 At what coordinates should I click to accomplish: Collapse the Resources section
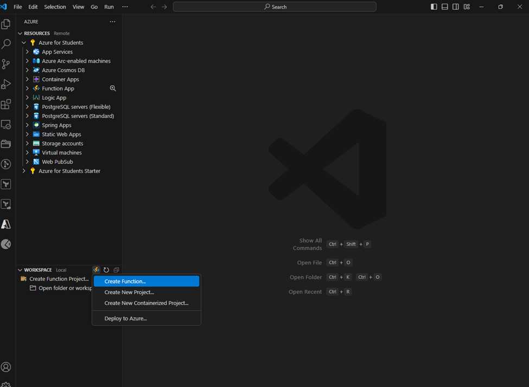(x=20, y=34)
